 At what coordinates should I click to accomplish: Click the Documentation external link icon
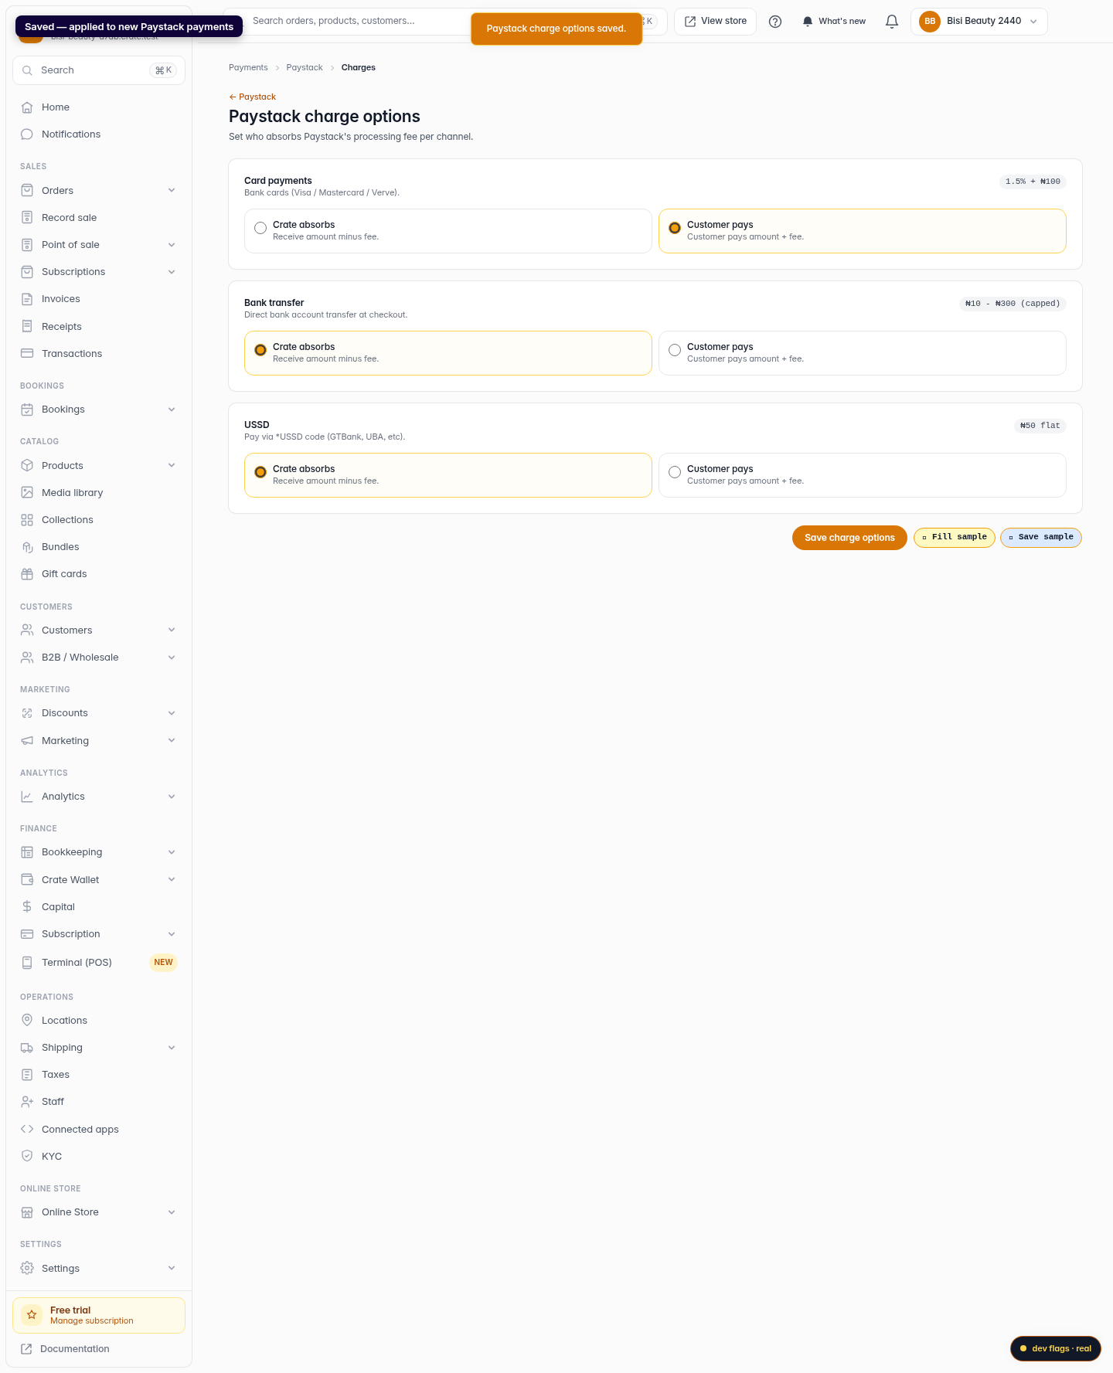click(26, 1349)
